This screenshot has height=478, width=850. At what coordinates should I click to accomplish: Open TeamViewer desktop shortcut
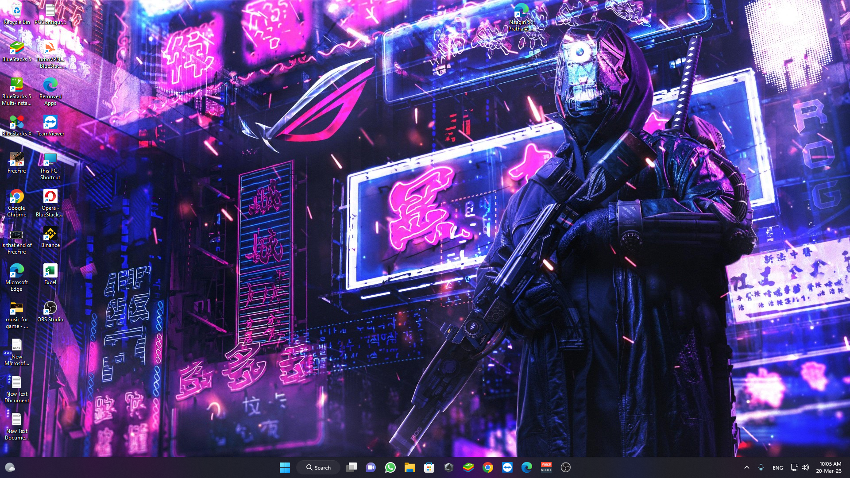pyautogui.click(x=50, y=125)
